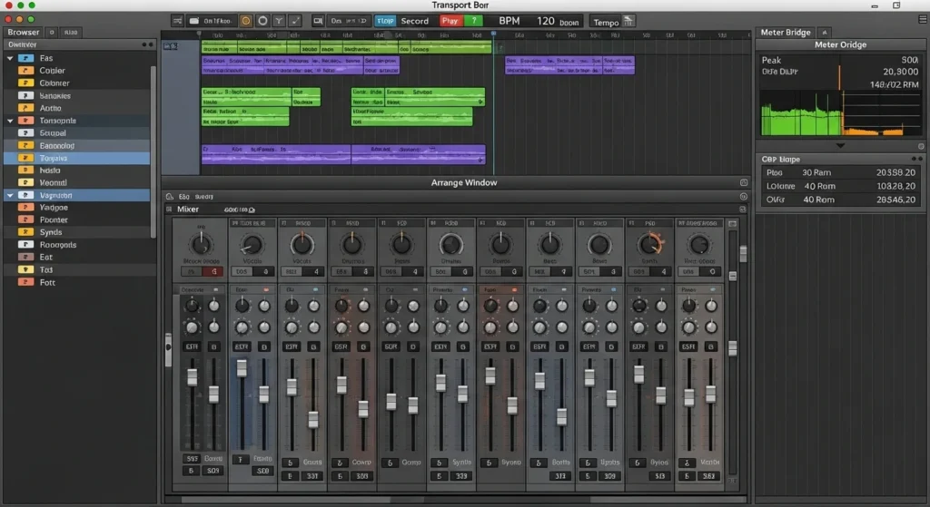
Task: Click the red Play button
Action: pyautogui.click(x=450, y=21)
